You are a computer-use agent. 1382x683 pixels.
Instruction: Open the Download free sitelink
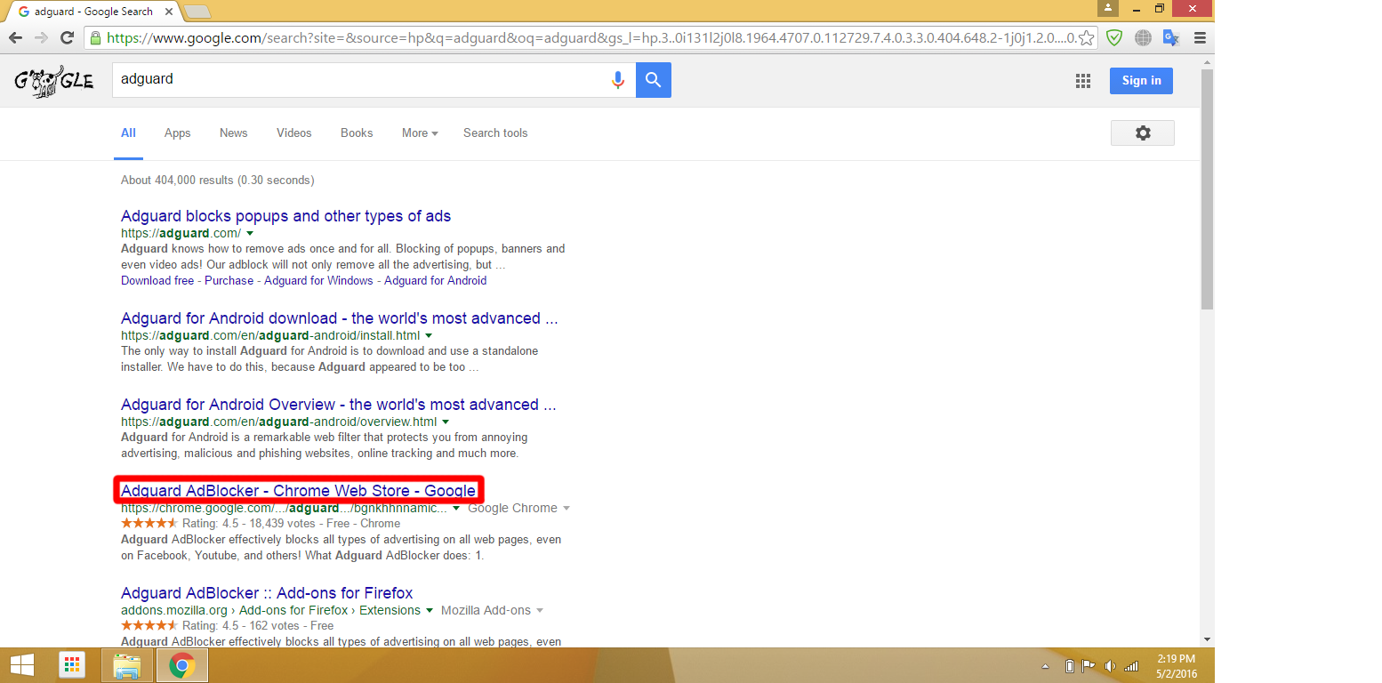tap(157, 281)
